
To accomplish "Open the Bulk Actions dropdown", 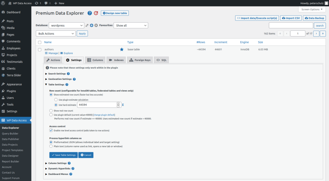I will point(56,33).
